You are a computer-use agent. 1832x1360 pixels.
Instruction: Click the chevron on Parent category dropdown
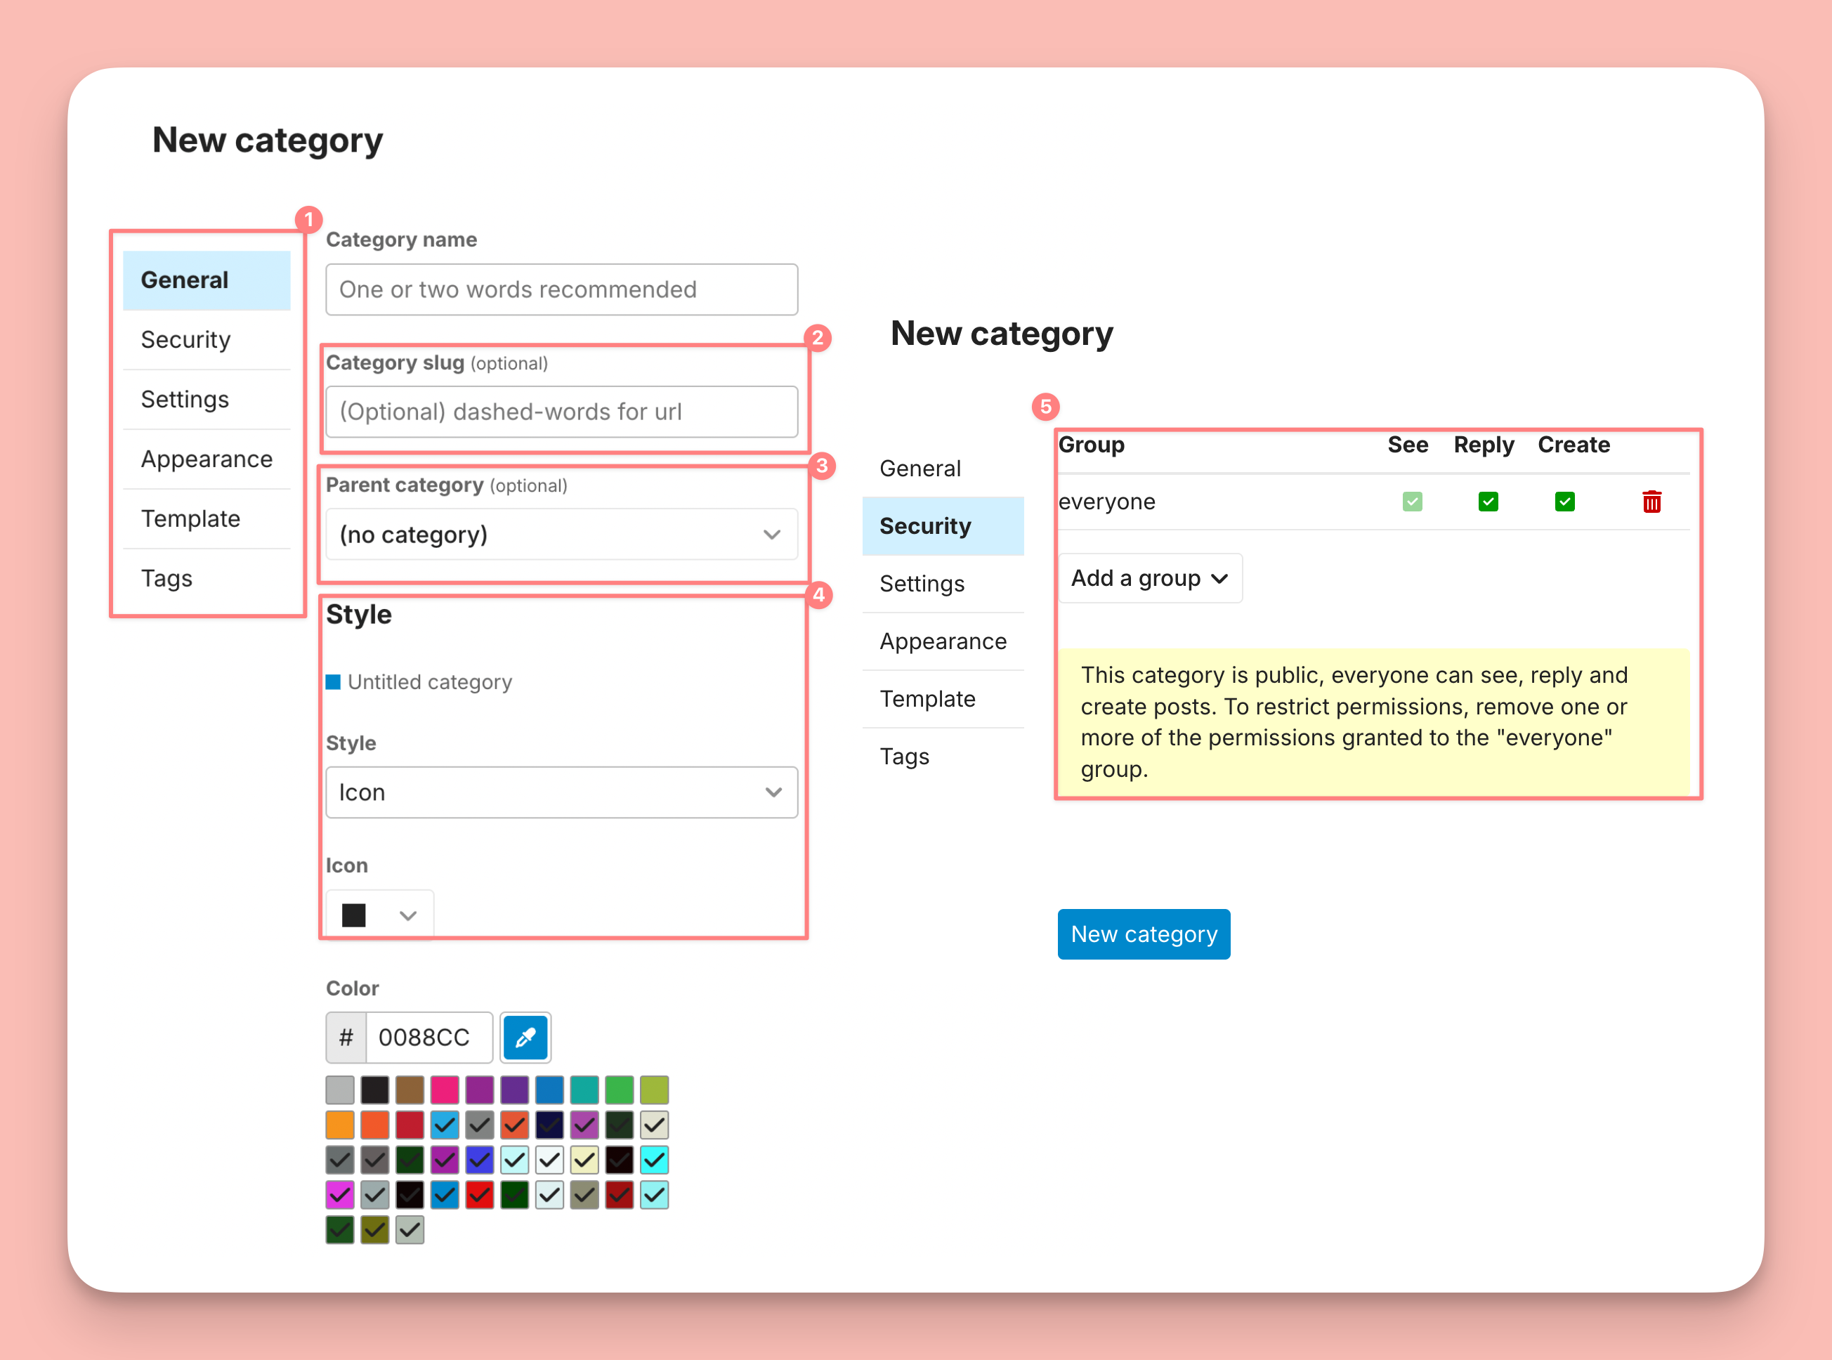click(x=771, y=535)
